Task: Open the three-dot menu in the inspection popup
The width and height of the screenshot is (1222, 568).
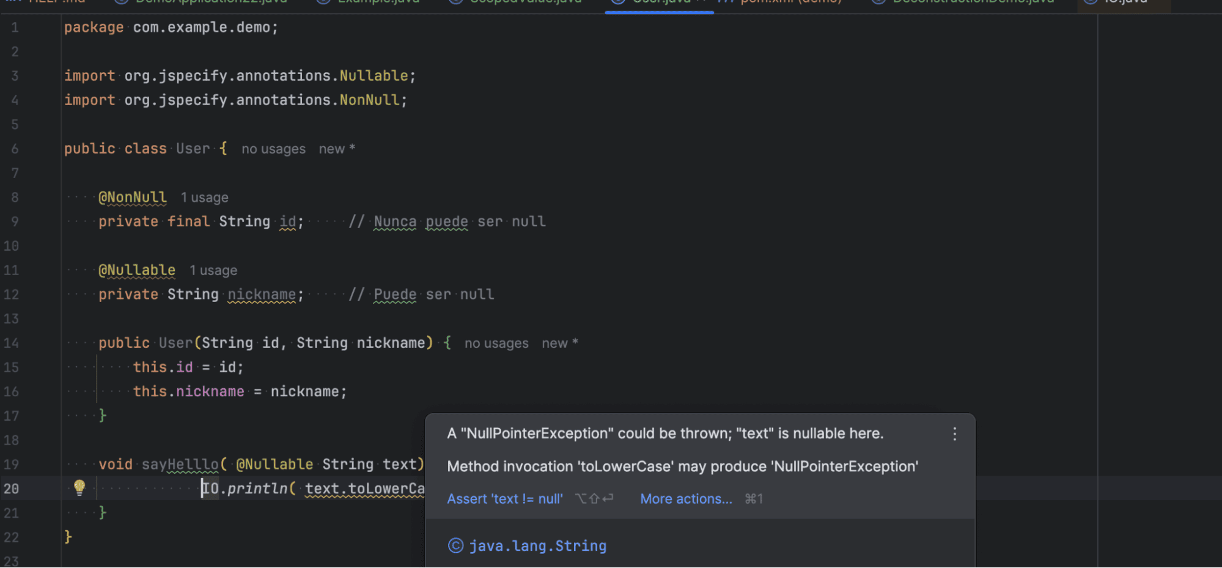Action: tap(954, 433)
